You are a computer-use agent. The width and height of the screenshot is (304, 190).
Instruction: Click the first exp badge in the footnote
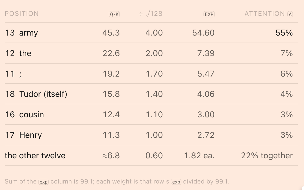tap(43, 182)
